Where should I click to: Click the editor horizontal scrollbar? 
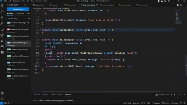point(101,92)
